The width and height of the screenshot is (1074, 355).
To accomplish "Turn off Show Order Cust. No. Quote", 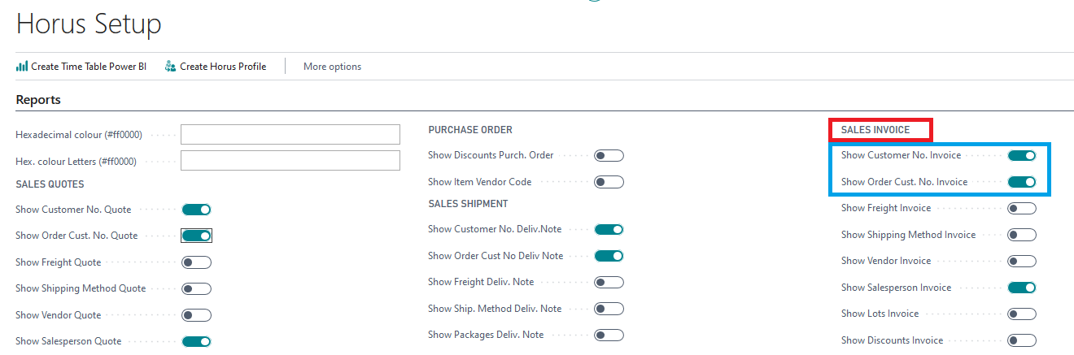I will [x=197, y=236].
